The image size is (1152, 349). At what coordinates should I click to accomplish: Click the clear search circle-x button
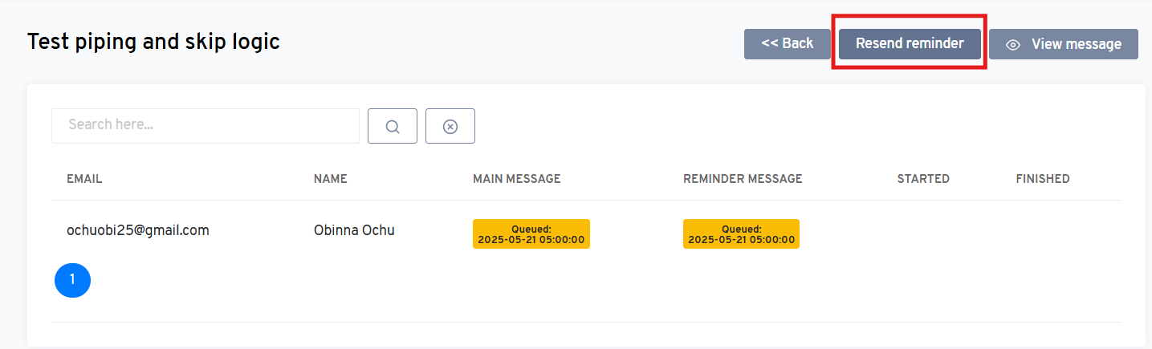[x=450, y=126]
